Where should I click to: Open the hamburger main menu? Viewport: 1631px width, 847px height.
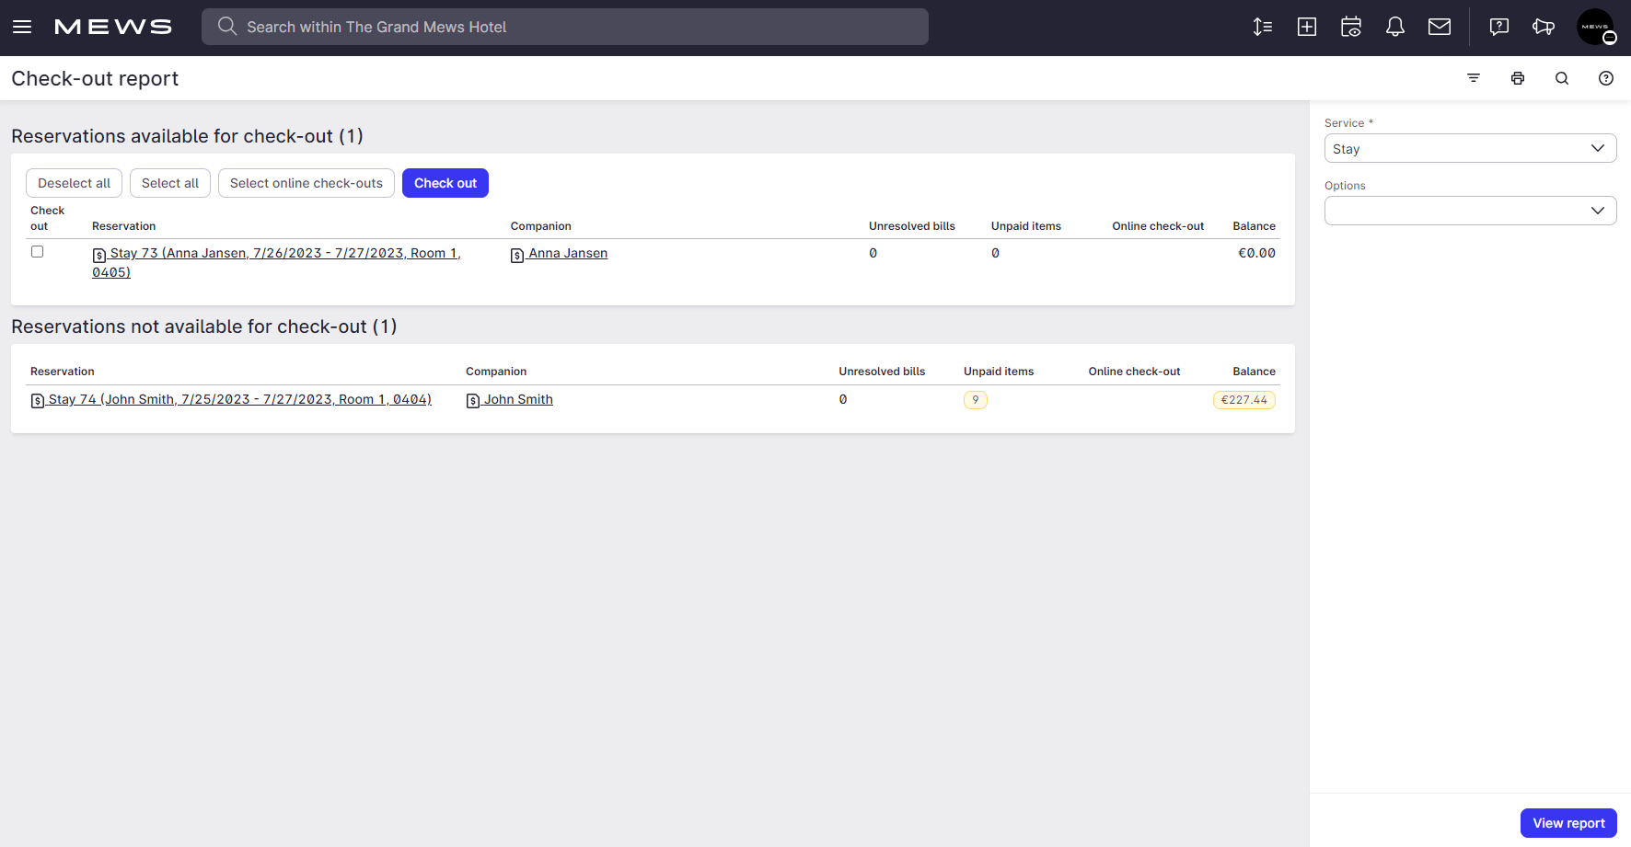click(22, 27)
